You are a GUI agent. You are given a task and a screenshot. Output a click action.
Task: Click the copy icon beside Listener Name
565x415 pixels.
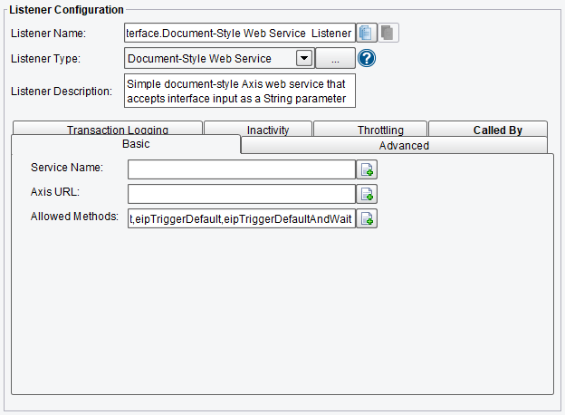click(367, 33)
